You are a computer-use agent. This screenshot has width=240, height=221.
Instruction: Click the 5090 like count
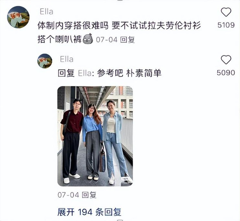tap(226, 73)
